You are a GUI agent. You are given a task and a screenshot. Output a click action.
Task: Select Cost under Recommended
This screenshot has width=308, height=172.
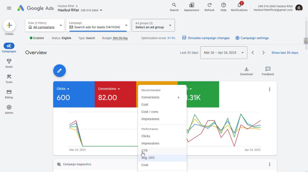tap(162, 104)
